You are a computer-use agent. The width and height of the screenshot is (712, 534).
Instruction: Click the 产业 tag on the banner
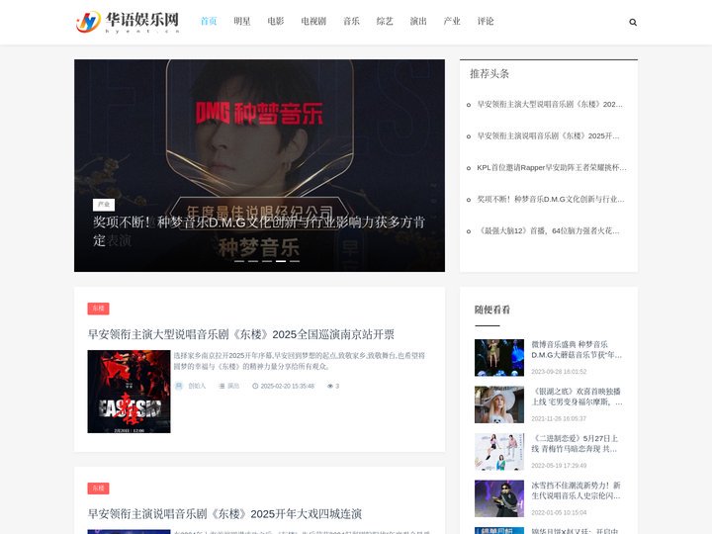coord(104,205)
